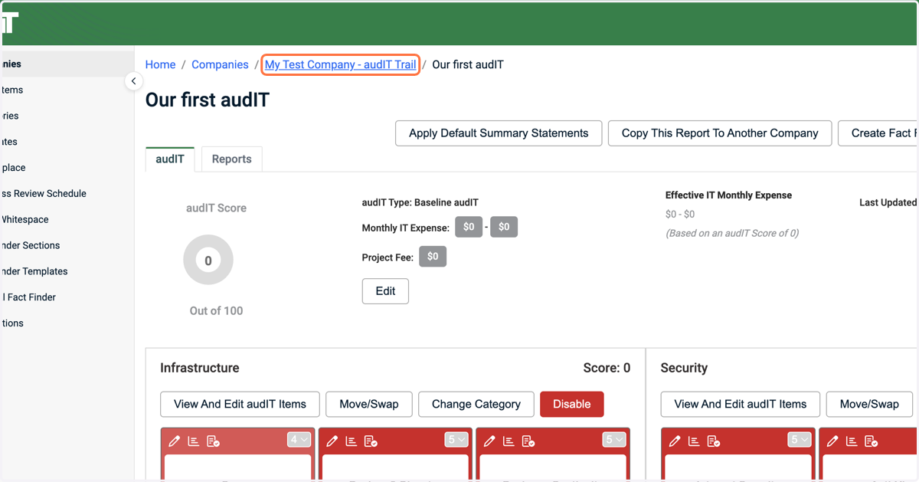919x482 pixels.
Task: Click the Edit button under Project Fee
Action: (x=385, y=290)
